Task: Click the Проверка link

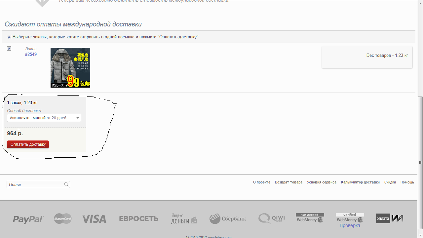Action: click(350, 225)
